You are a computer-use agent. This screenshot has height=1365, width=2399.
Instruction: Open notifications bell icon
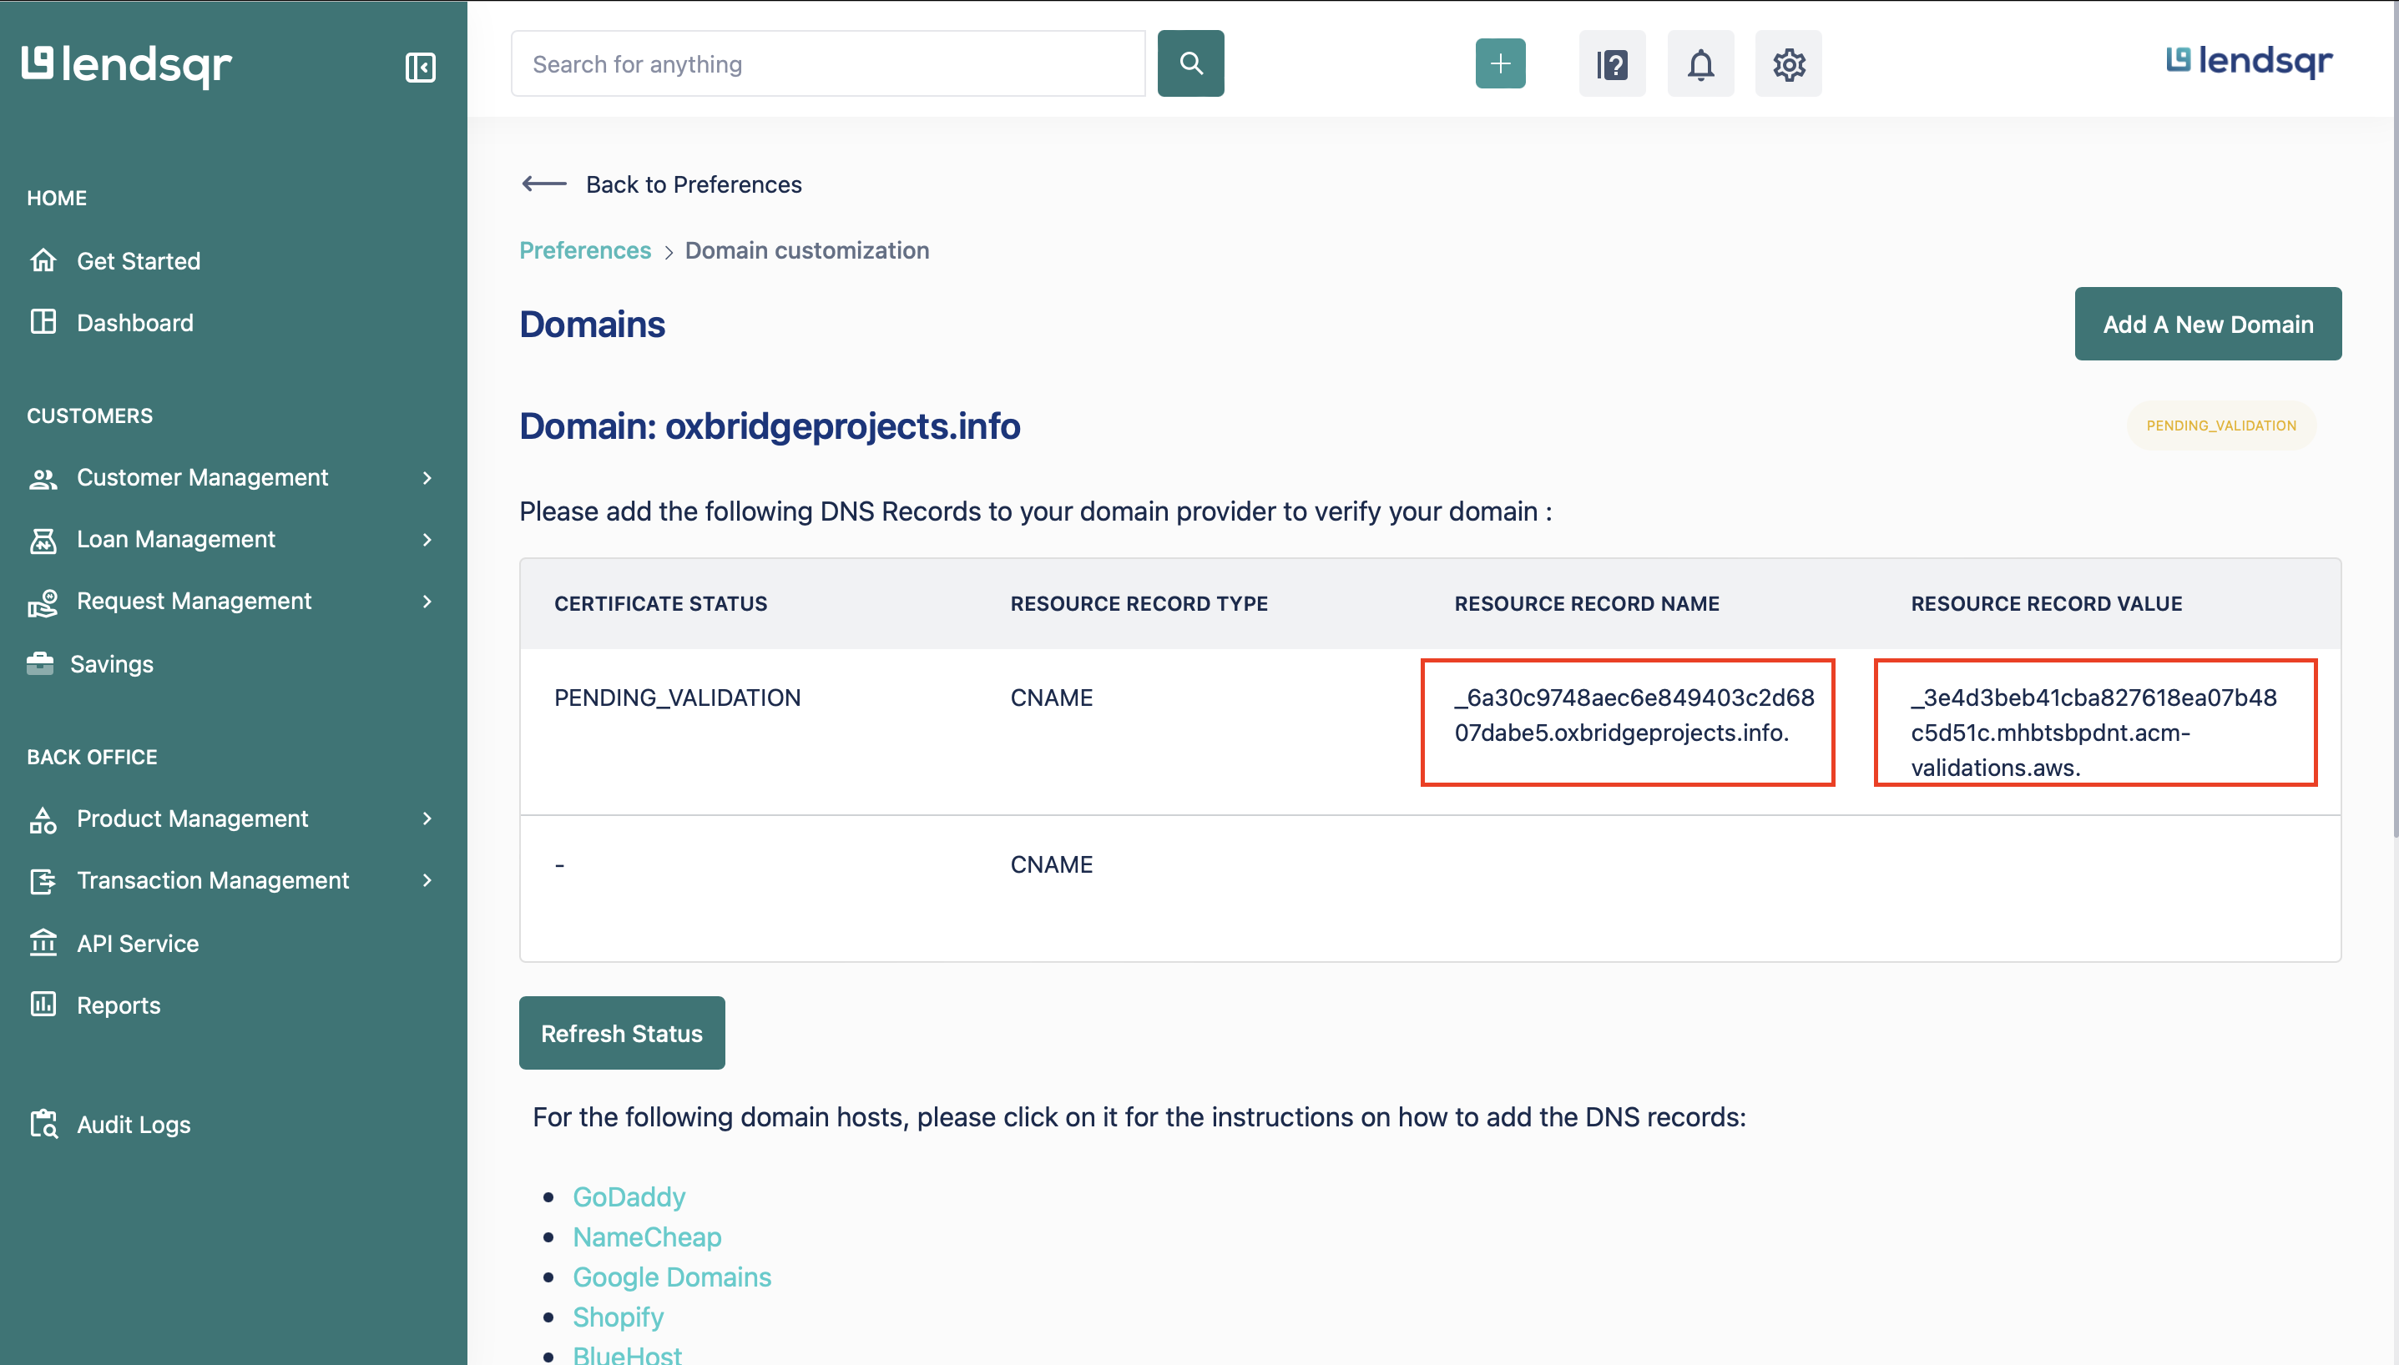point(1700,63)
